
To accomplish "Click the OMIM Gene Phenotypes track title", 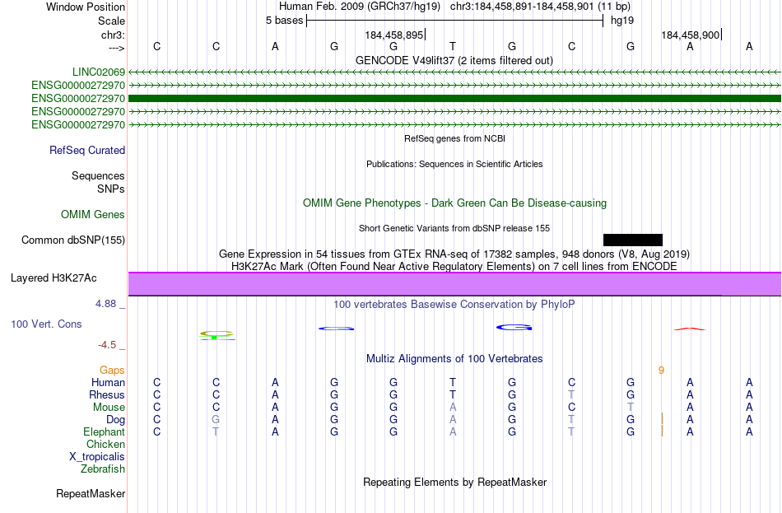I will (454, 203).
